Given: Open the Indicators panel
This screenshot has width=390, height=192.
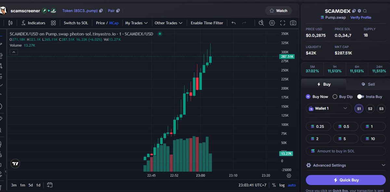Looking at the screenshot, I should click(33, 23).
